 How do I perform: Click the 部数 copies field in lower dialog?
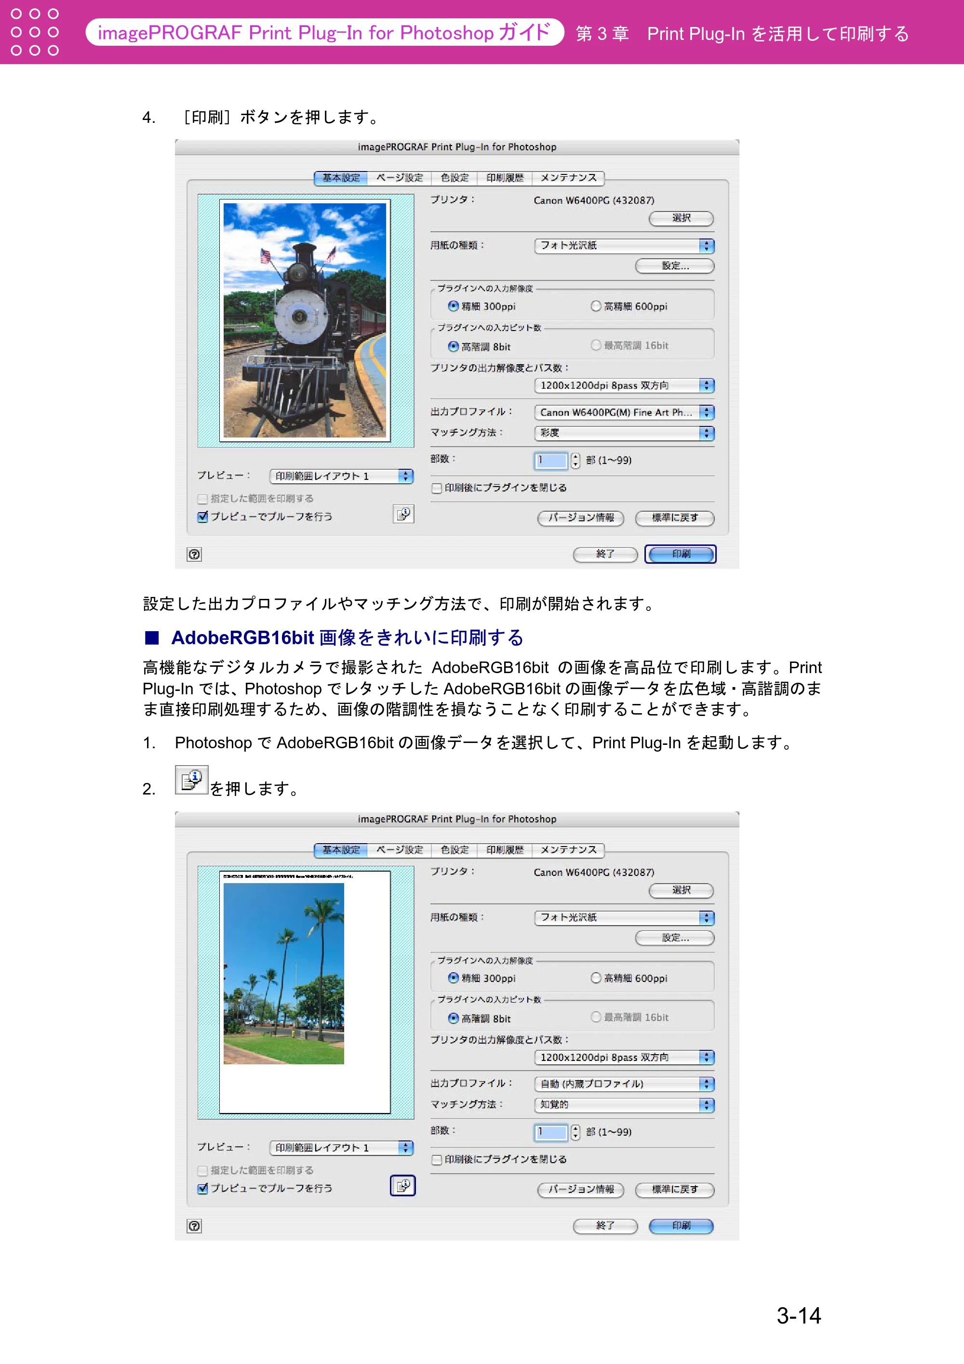[x=551, y=1132]
